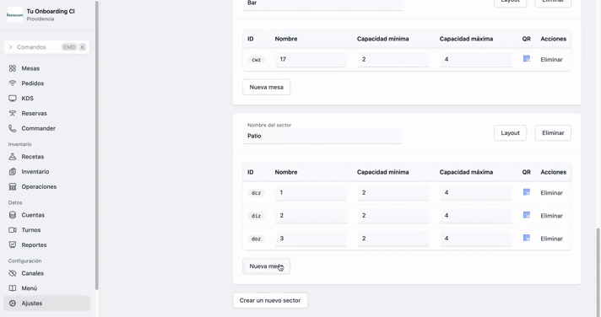Select Reportes menu item
Screen dimensions: 601x317
click(x=34, y=244)
